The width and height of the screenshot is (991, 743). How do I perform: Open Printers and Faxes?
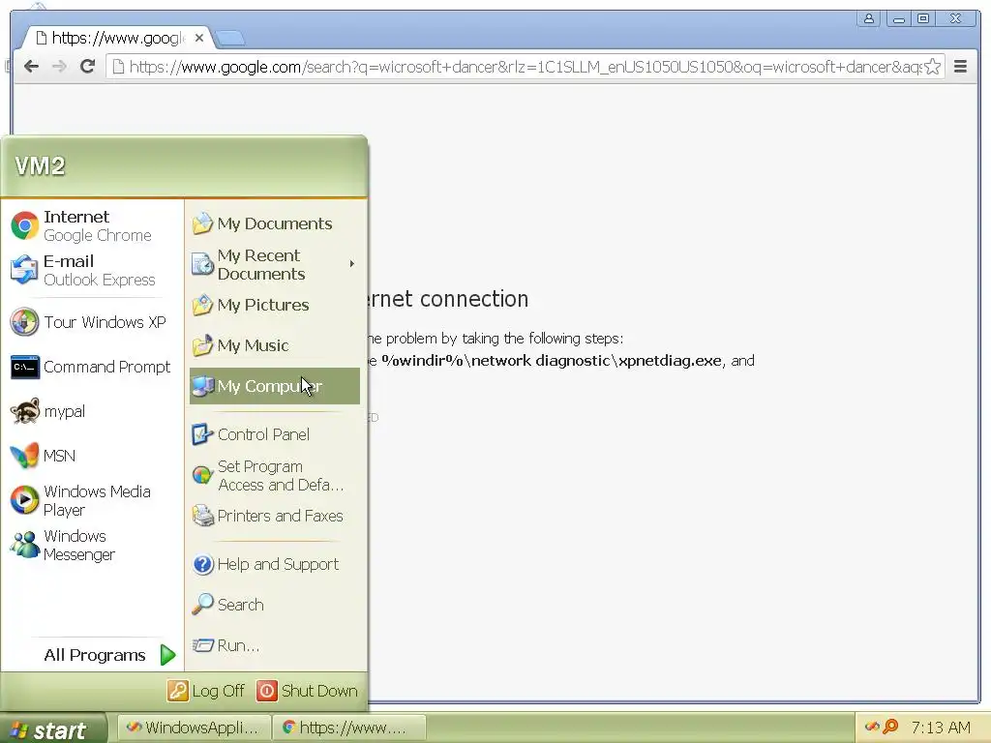[274, 517]
